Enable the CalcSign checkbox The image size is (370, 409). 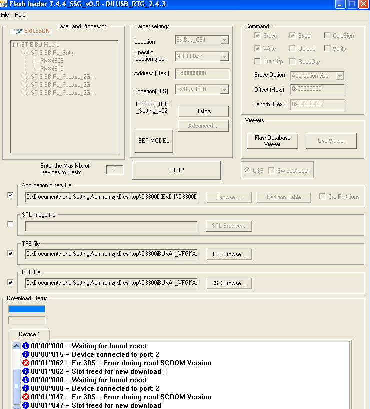[x=327, y=35]
